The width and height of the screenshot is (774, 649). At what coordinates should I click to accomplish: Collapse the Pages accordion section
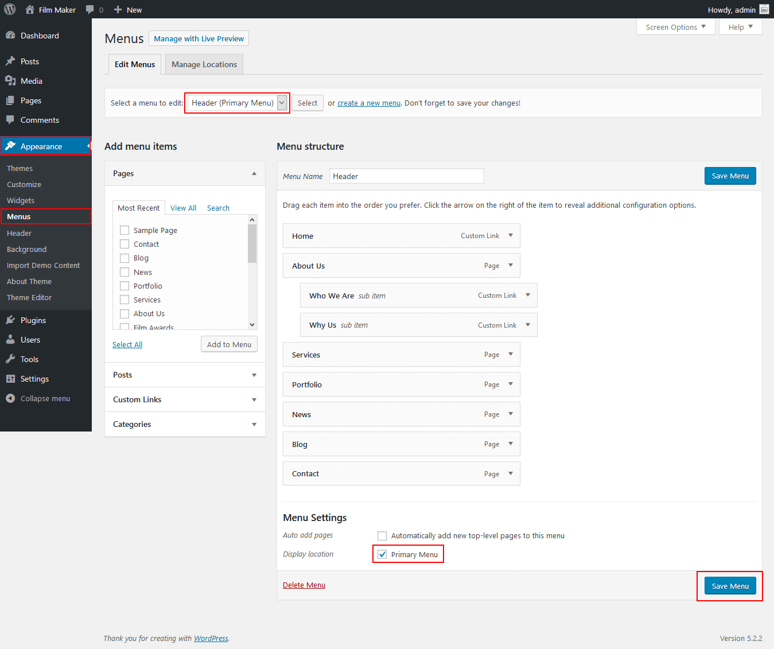pyautogui.click(x=254, y=173)
